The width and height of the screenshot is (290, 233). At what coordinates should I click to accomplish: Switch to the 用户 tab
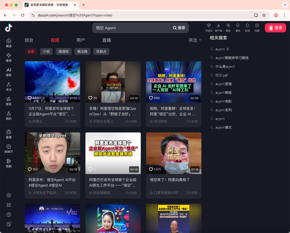(81, 40)
